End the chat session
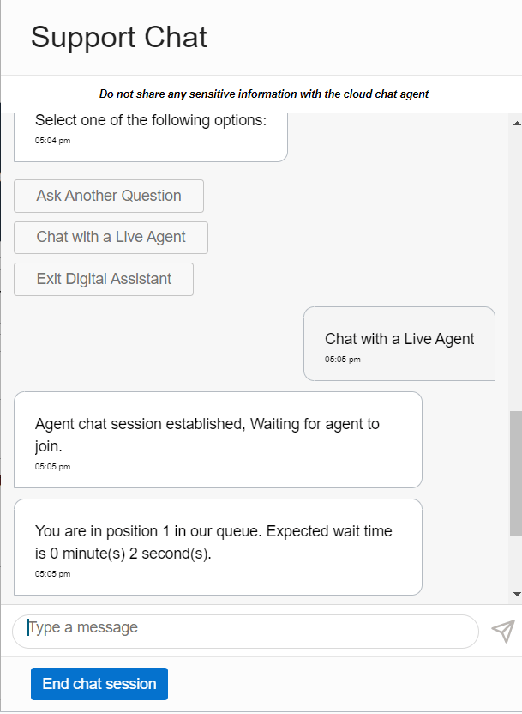Screen dimensions: 522x714 (x=99, y=684)
